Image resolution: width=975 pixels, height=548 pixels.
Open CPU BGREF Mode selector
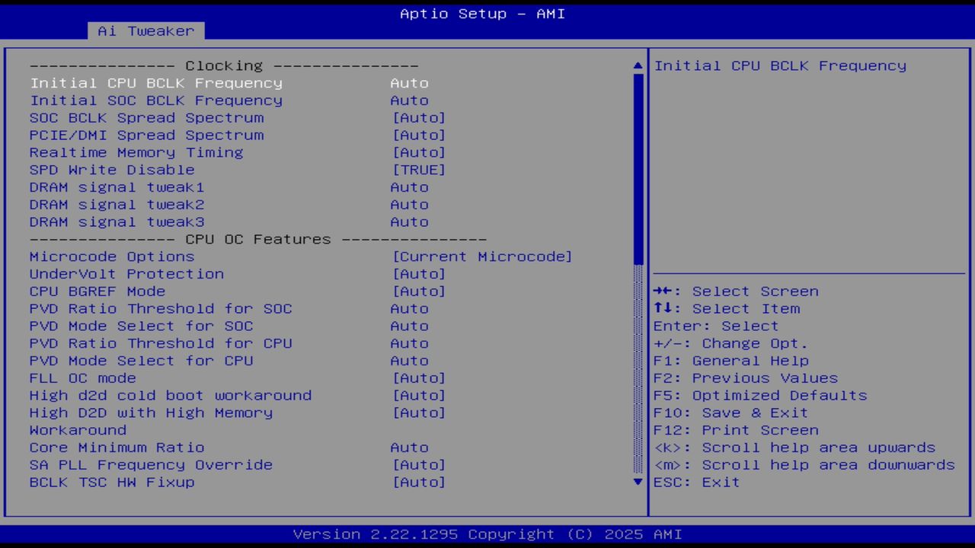coord(419,291)
